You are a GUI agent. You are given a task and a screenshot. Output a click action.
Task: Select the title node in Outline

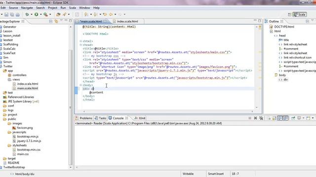pyautogui.click(x=286, y=40)
